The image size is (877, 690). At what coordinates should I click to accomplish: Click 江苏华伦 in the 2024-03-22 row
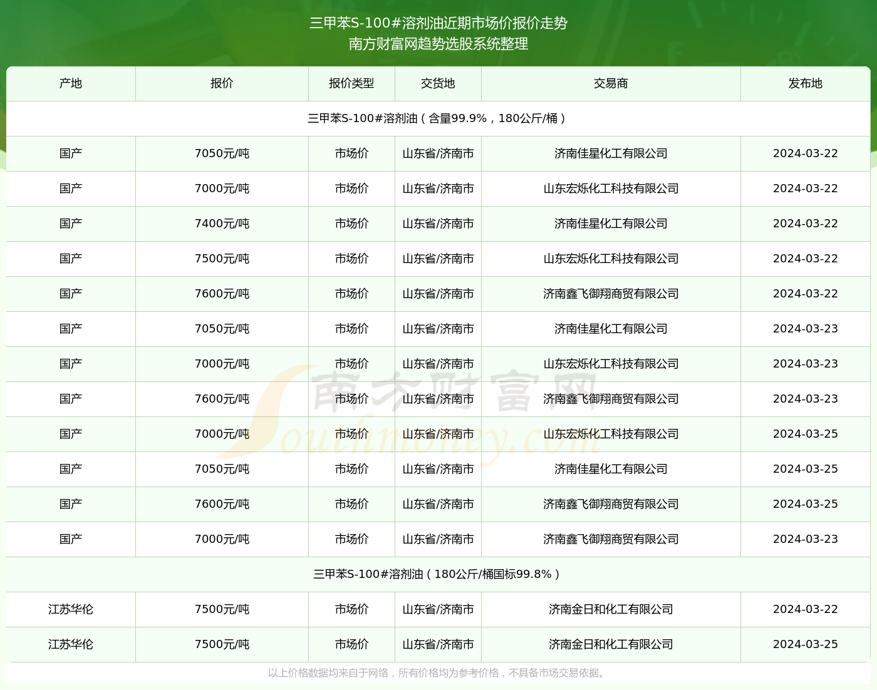click(x=71, y=609)
